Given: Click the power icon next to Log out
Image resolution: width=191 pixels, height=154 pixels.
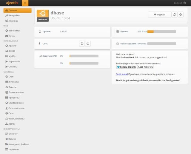Looking at the screenshot, I should click(185, 3).
